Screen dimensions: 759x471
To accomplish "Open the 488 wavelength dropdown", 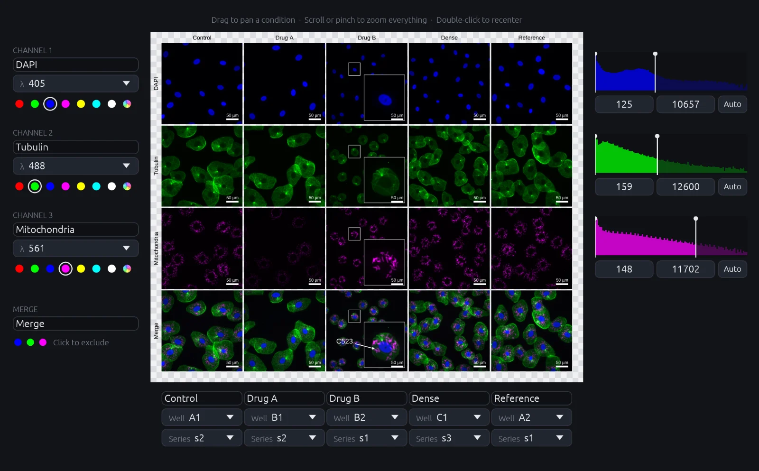I will [75, 166].
